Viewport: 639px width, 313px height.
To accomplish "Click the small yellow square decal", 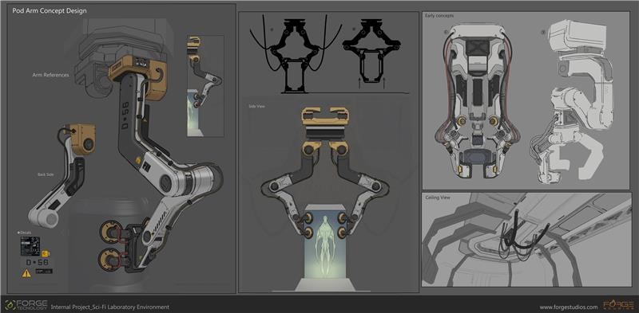I will [45, 253].
